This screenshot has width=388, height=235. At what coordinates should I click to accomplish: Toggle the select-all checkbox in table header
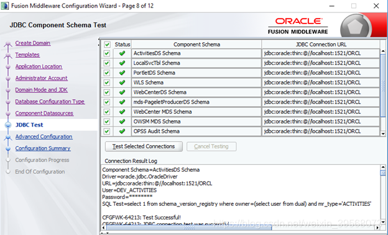pos(107,45)
